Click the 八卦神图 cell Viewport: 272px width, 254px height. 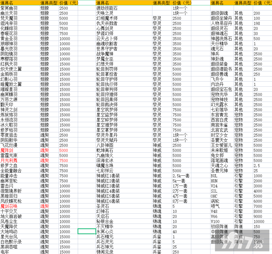point(105,145)
